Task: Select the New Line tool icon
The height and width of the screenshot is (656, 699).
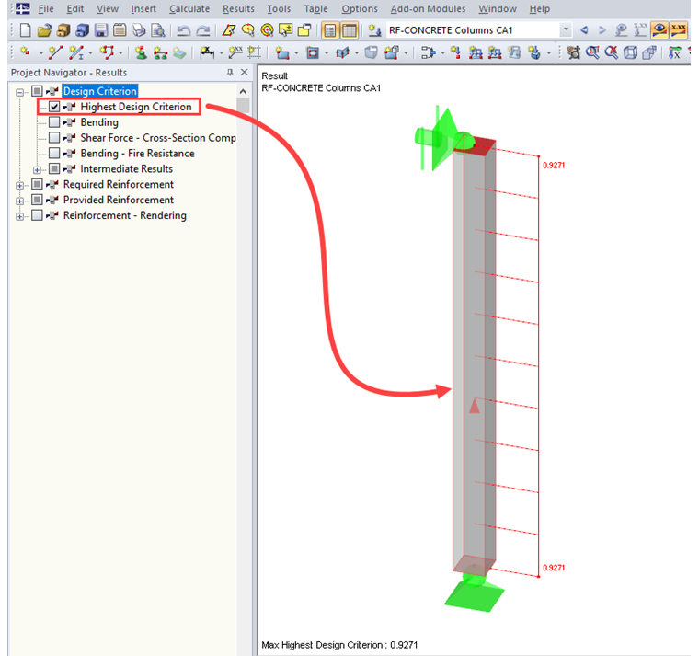Action: coord(55,52)
